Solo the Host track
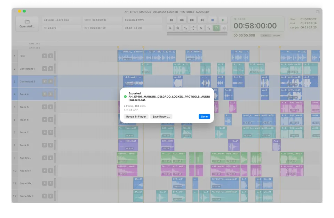This screenshot has width=334, height=218. click(x=50, y=56)
